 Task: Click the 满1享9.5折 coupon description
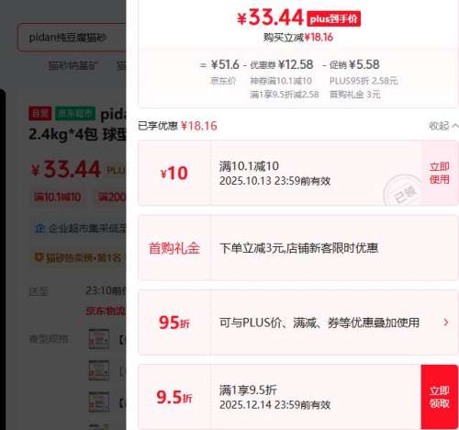pos(248,390)
